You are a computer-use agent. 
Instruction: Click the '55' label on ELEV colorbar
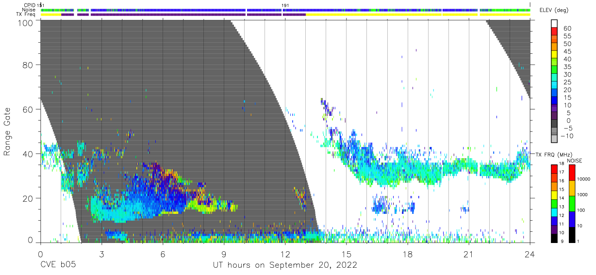click(x=567, y=36)
